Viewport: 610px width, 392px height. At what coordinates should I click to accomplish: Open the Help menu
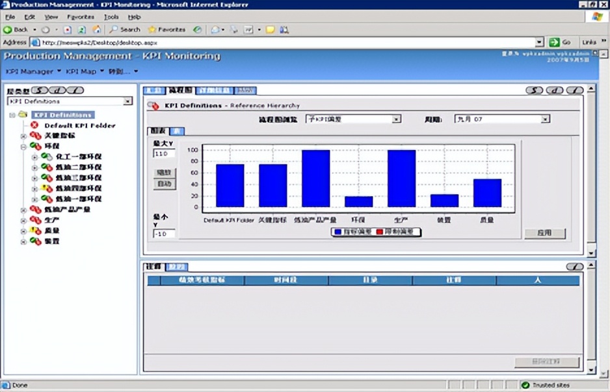[x=134, y=17]
